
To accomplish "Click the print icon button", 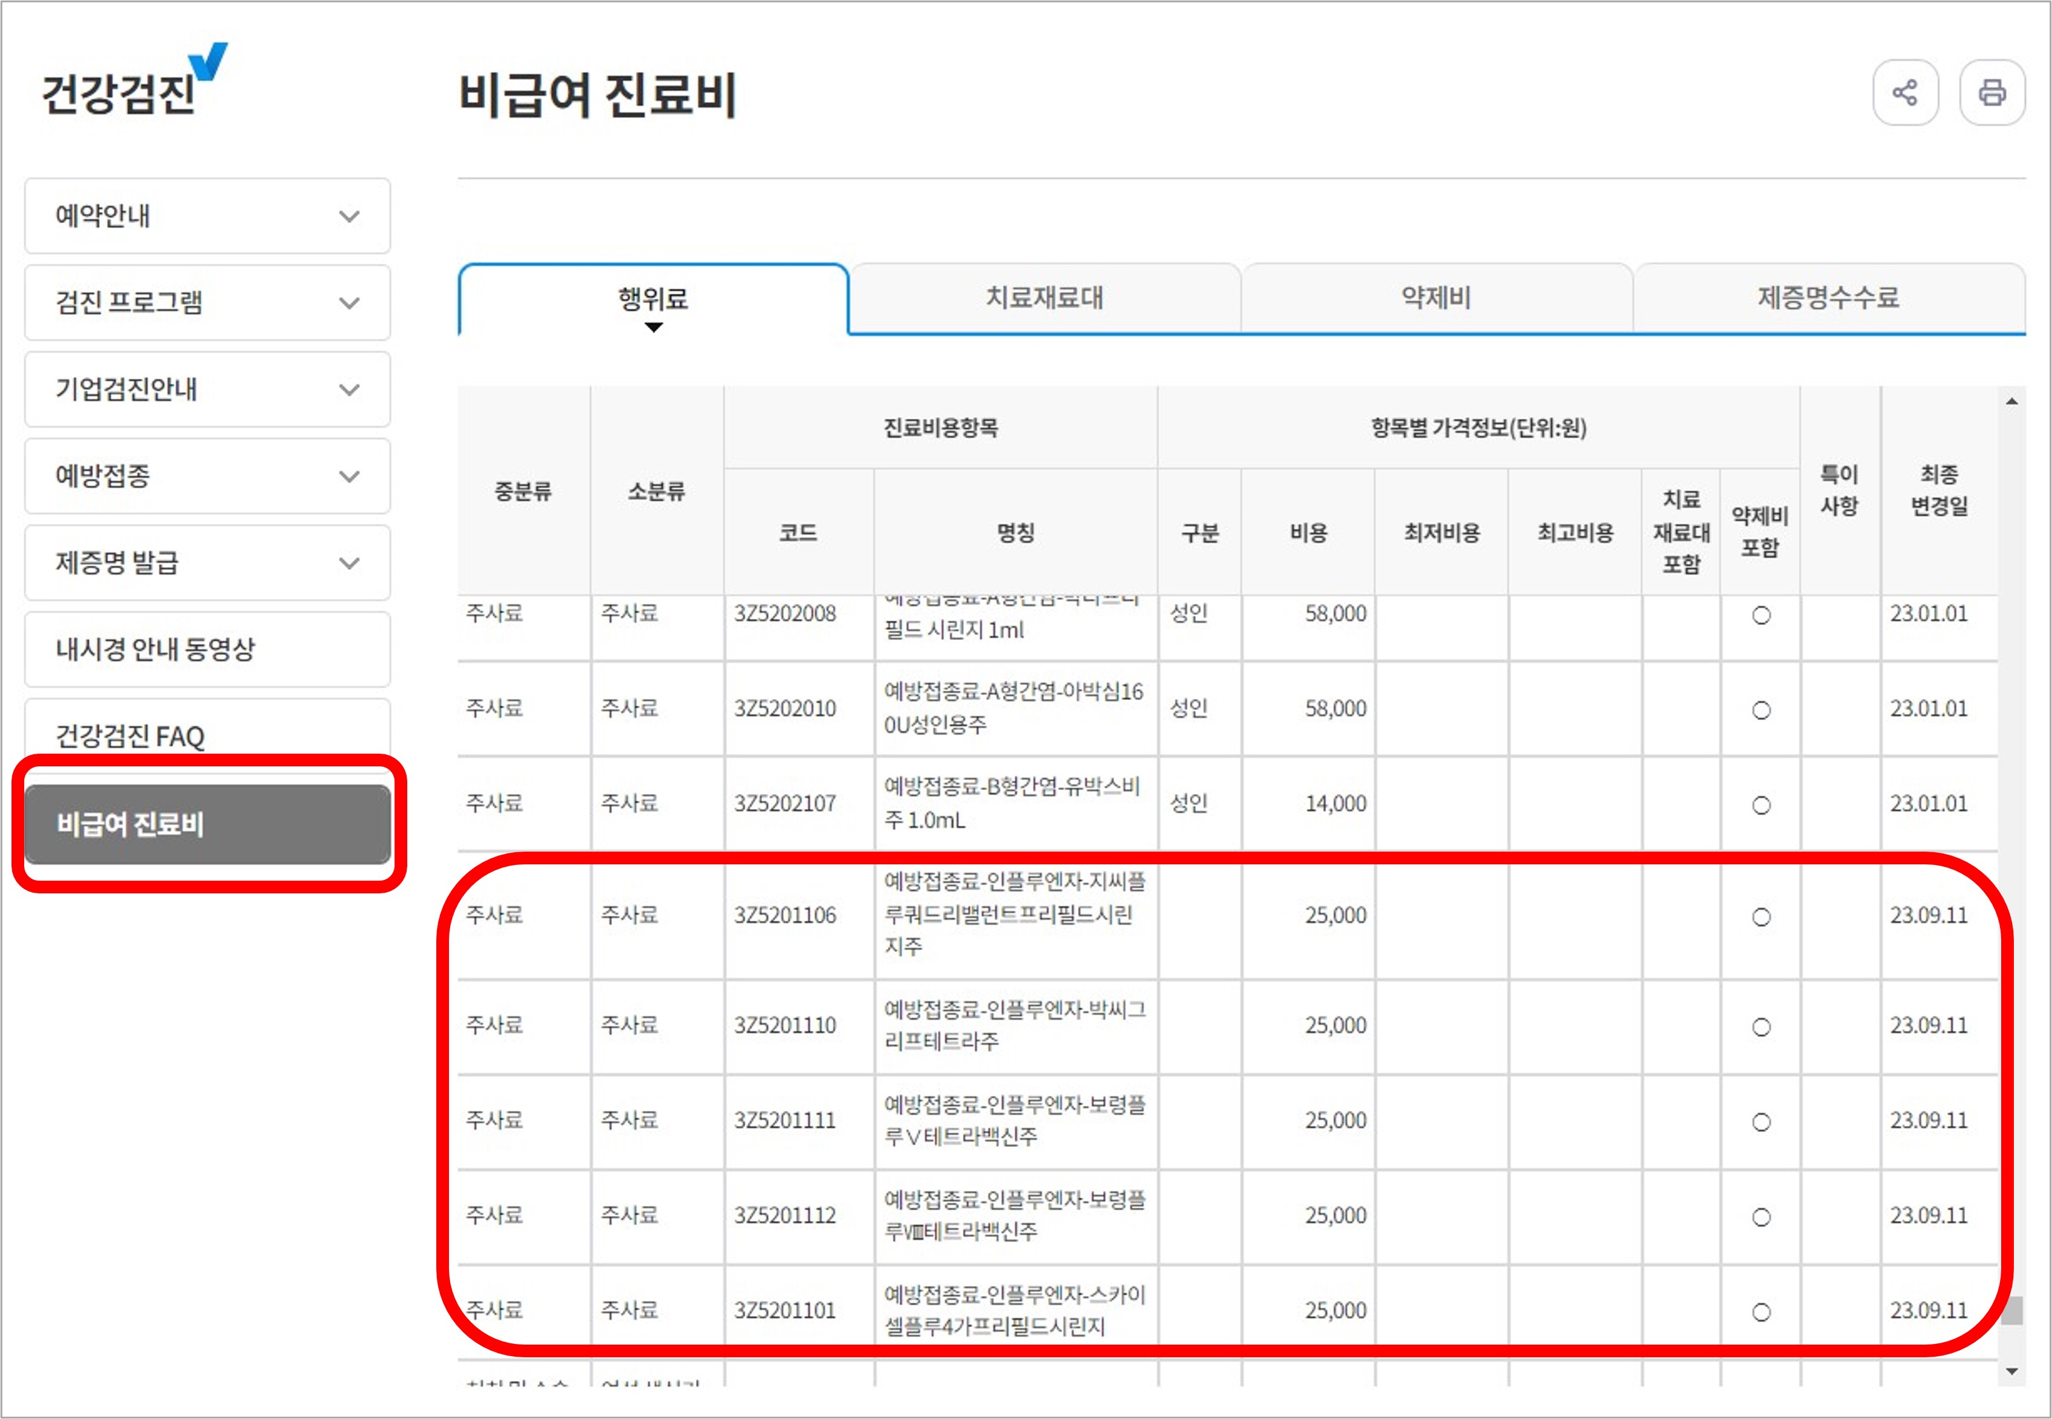I will (x=1991, y=93).
